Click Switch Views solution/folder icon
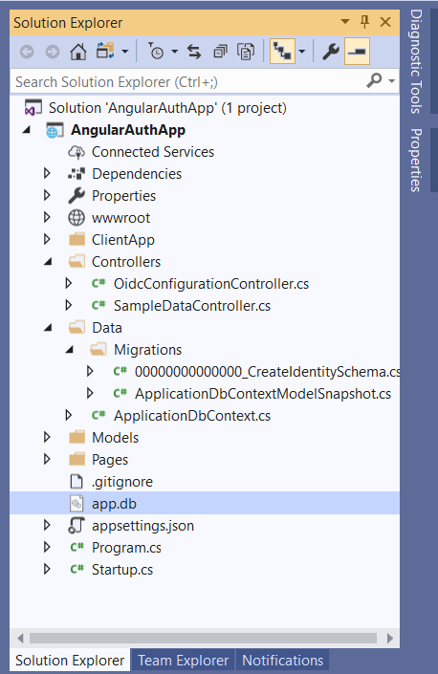 pyautogui.click(x=106, y=52)
